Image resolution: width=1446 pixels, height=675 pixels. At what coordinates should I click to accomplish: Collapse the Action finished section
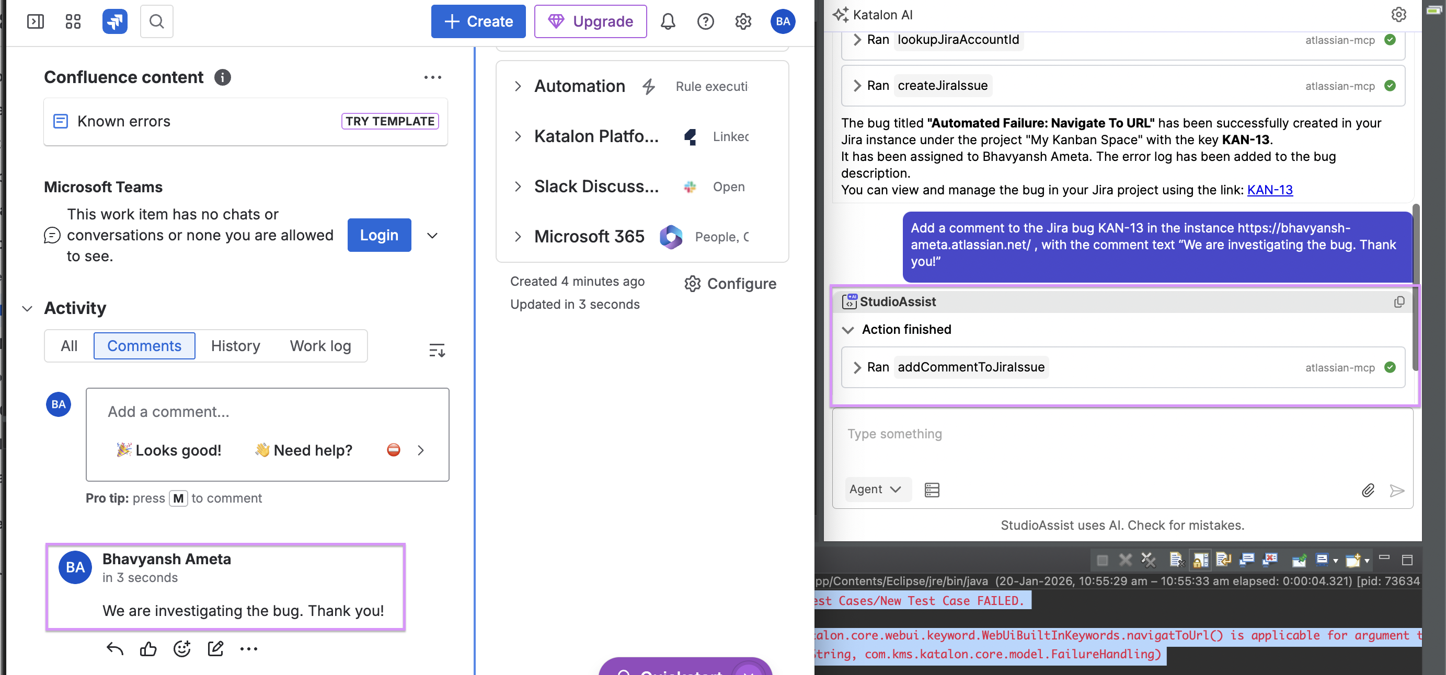(x=848, y=330)
